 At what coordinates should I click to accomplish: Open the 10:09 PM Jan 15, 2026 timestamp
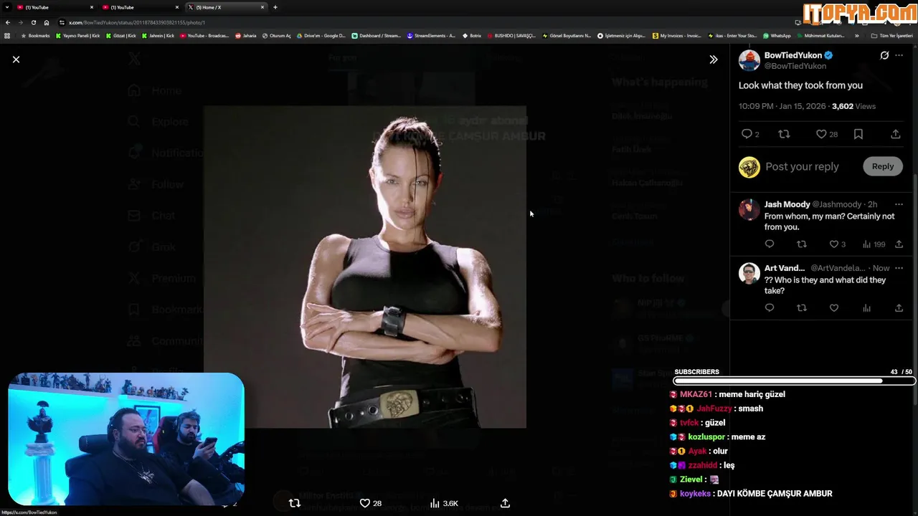782,106
